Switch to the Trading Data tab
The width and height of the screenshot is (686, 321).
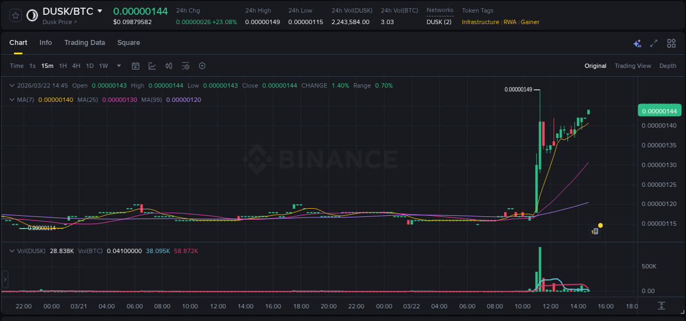pyautogui.click(x=85, y=43)
